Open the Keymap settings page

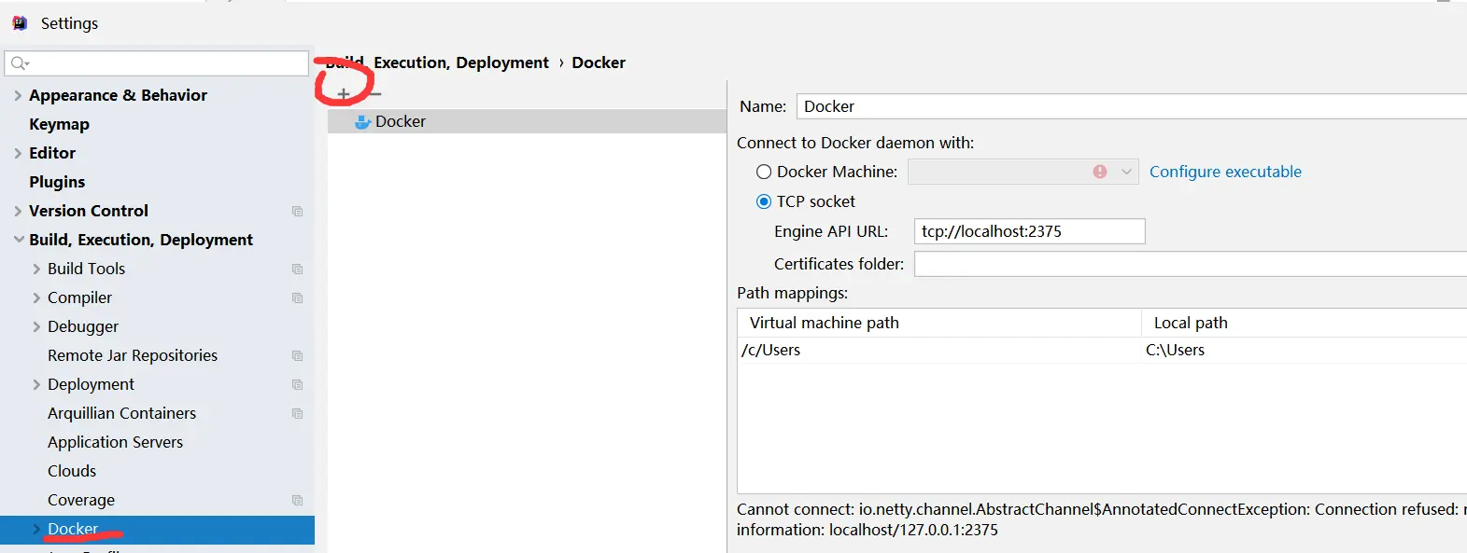click(x=59, y=124)
